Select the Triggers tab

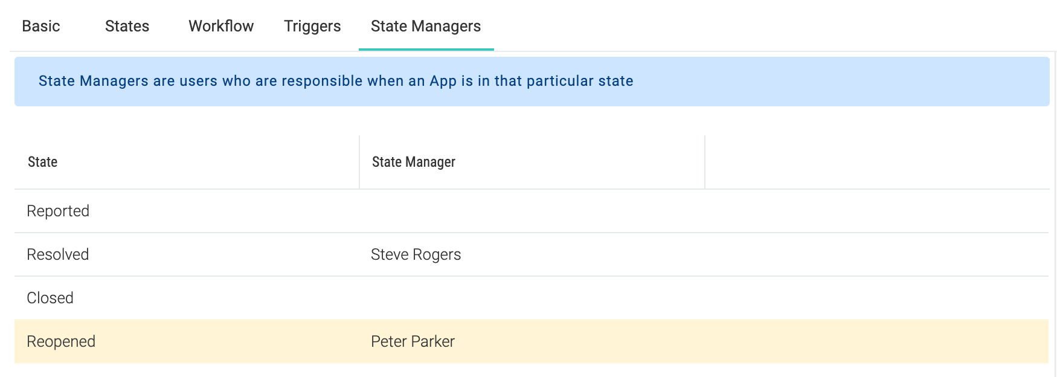[312, 26]
